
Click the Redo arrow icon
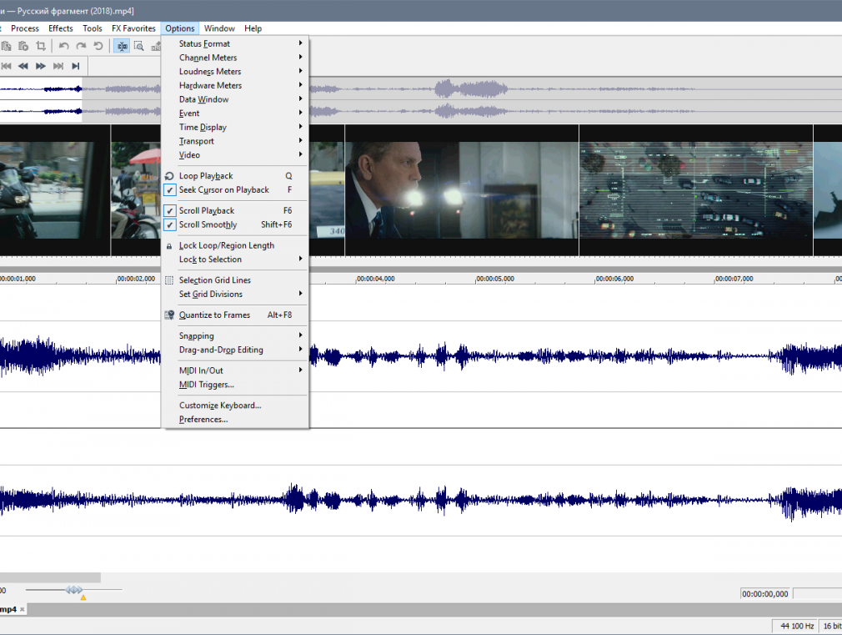click(81, 46)
